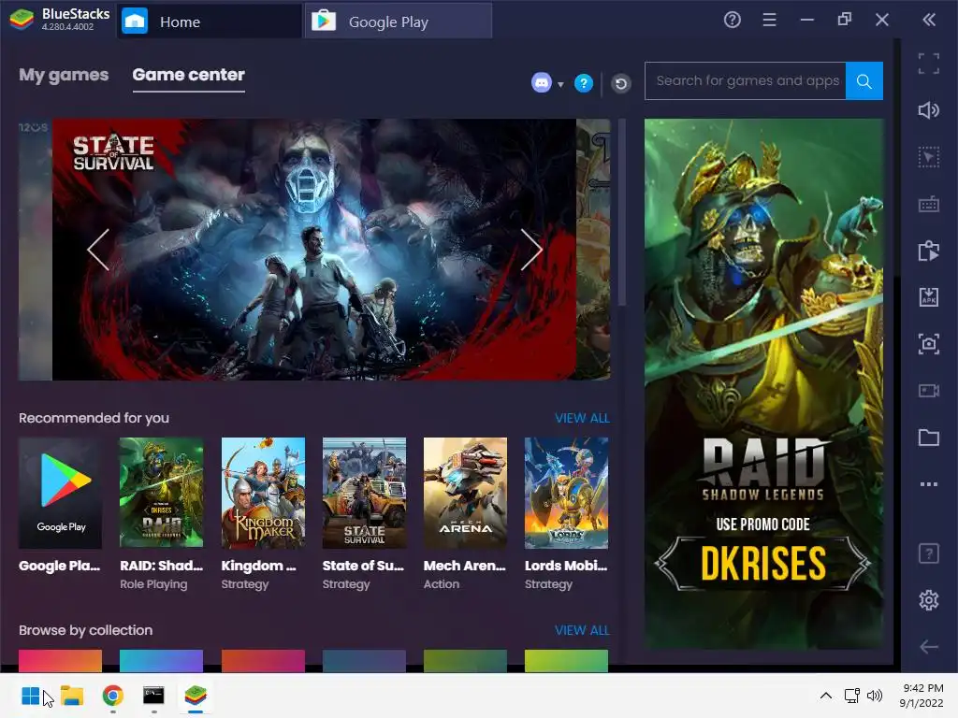Open the title bar help circle icon
Screen dimensions: 958x718
coord(732,21)
